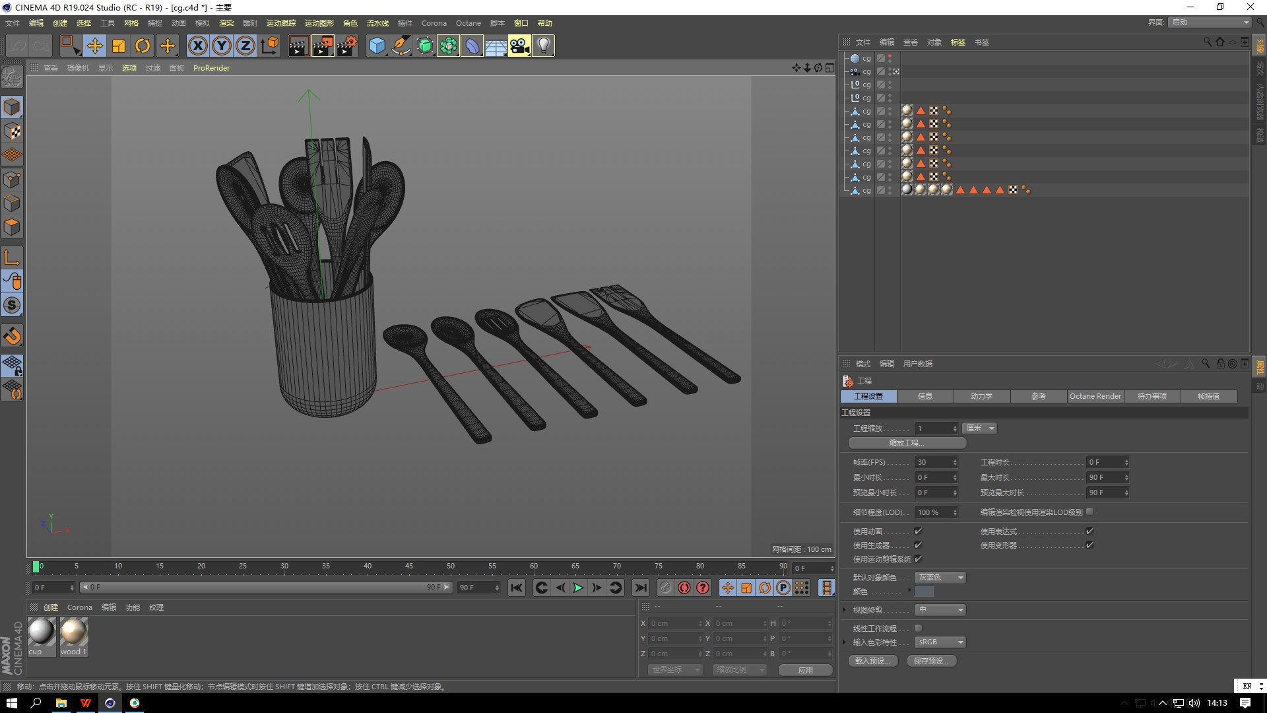The width and height of the screenshot is (1267, 713).
Task: Click the Render View clapperboard icon
Action: [x=298, y=46]
